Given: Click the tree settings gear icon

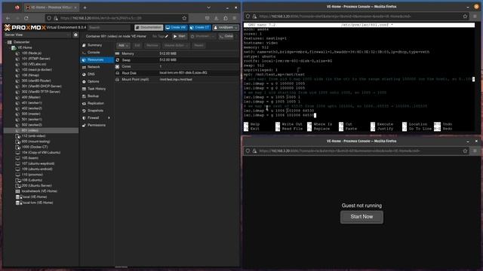Looking at the screenshot, I should click(75, 35).
